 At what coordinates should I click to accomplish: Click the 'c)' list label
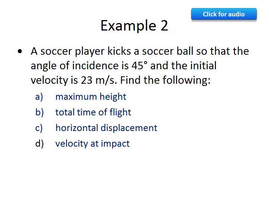[39, 128]
